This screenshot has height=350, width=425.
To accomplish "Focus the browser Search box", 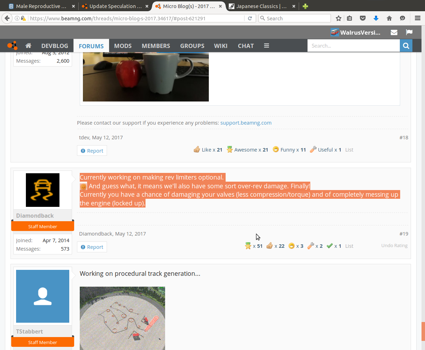I will pos(295,18).
